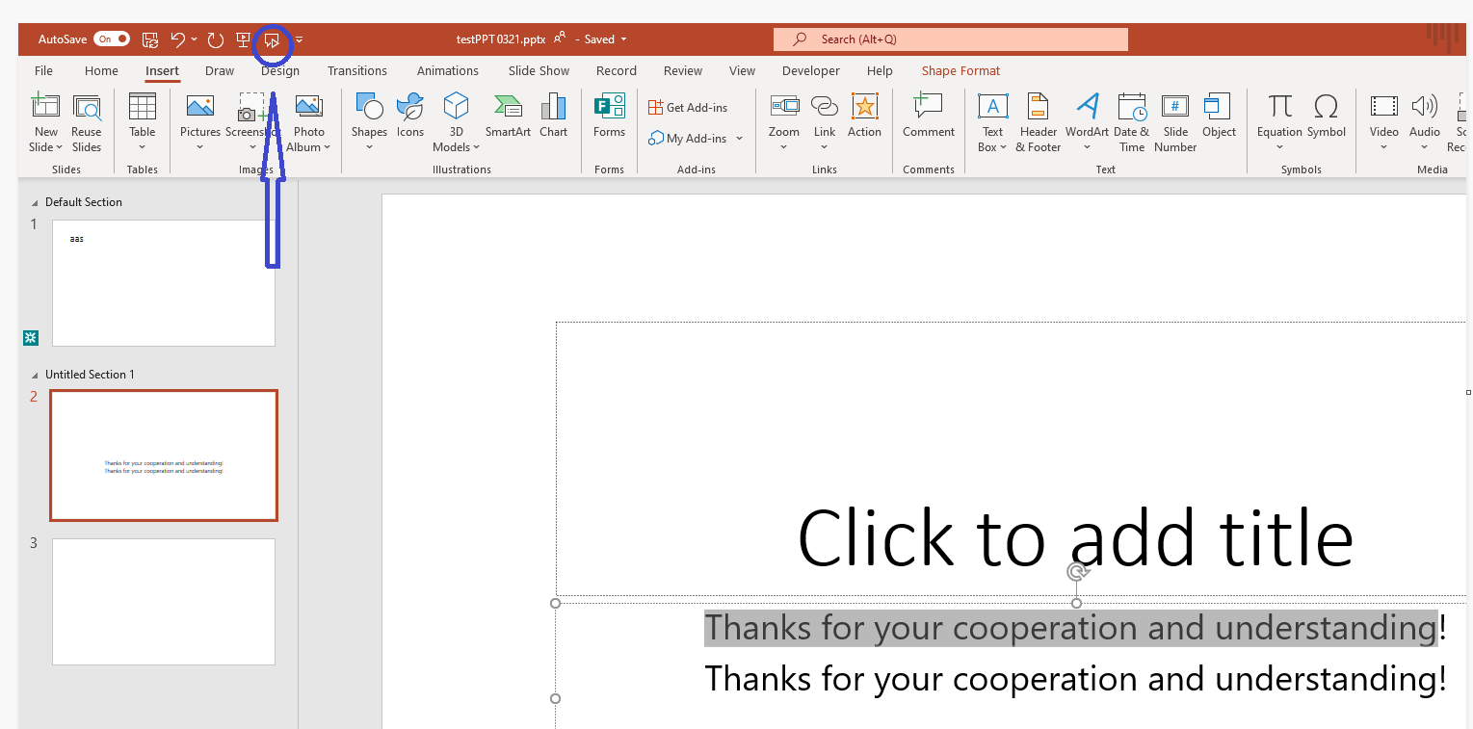The image size is (1473, 729).
Task: Insert a 3D Model
Action: [x=456, y=122]
